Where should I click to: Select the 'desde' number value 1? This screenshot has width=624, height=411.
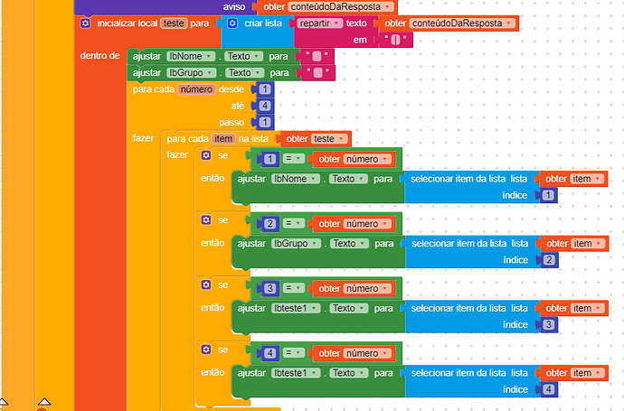click(264, 89)
